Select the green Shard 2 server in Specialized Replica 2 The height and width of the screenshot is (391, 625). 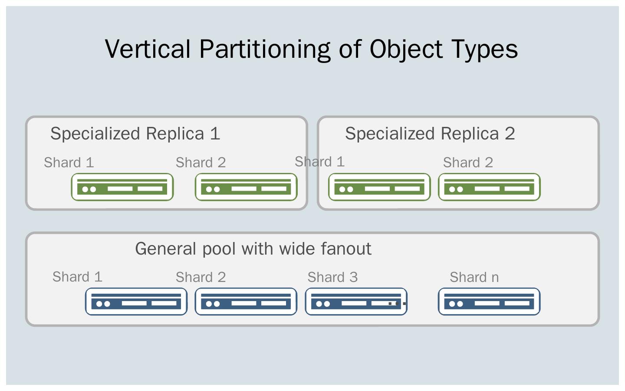(489, 187)
